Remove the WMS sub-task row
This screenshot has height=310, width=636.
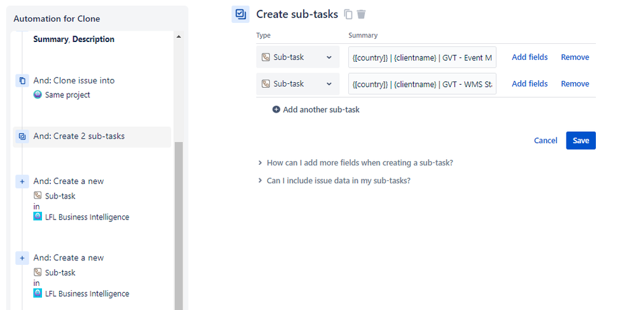coord(575,83)
